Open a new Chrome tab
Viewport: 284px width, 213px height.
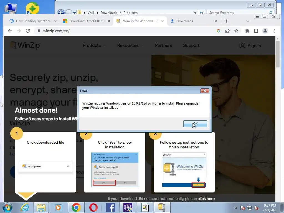pyautogui.click(x=226, y=21)
